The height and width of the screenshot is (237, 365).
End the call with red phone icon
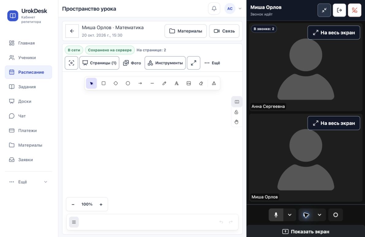pos(355,10)
